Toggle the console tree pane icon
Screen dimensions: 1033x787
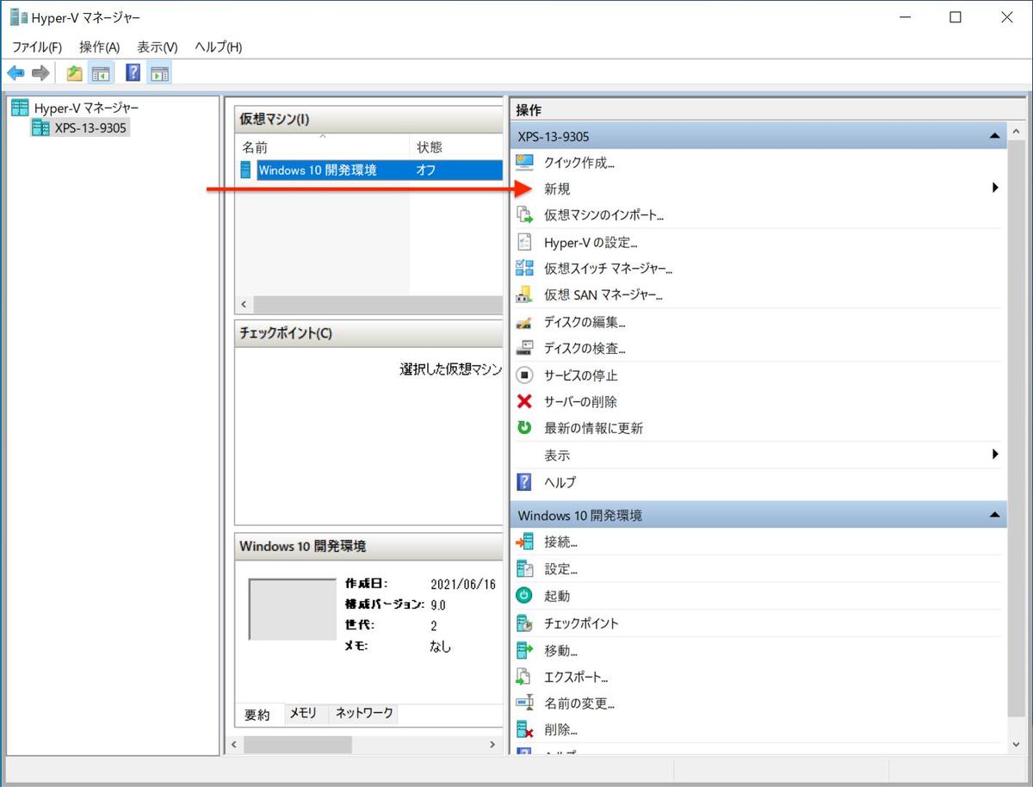pos(101,73)
